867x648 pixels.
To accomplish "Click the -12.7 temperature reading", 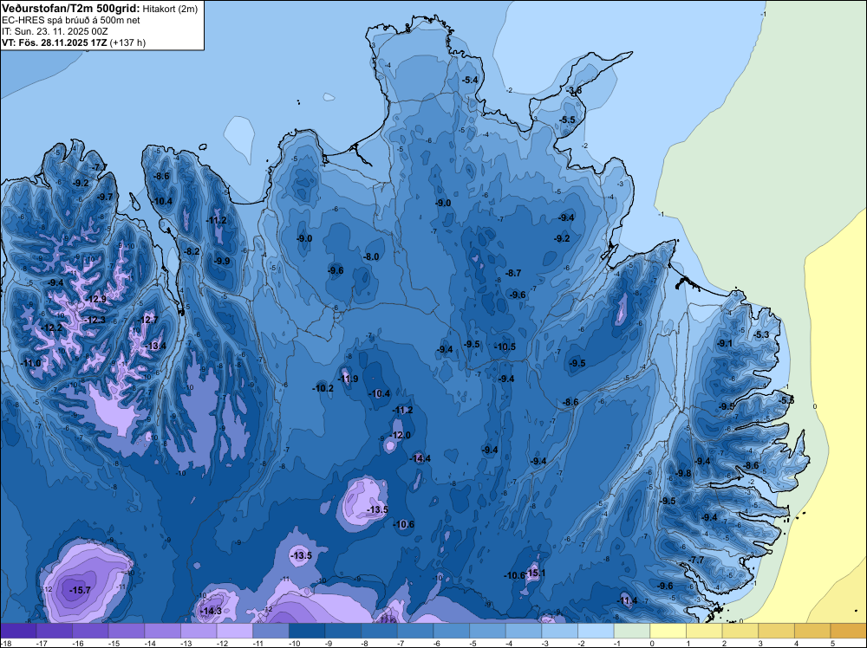I will pos(147,320).
